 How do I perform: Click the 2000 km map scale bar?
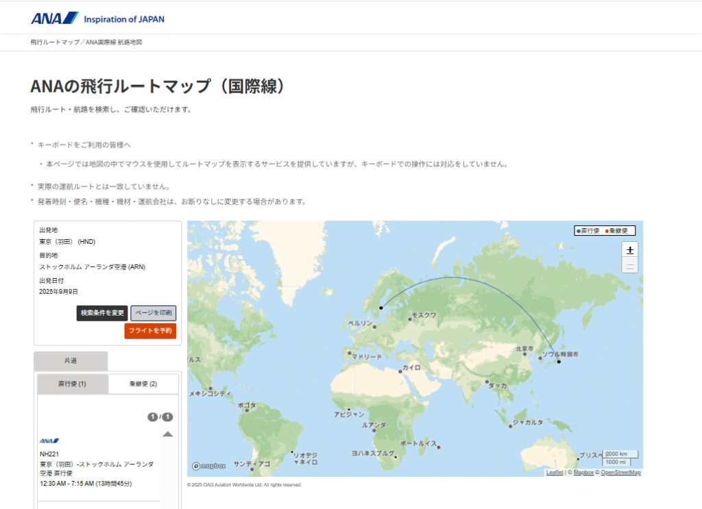(x=620, y=454)
